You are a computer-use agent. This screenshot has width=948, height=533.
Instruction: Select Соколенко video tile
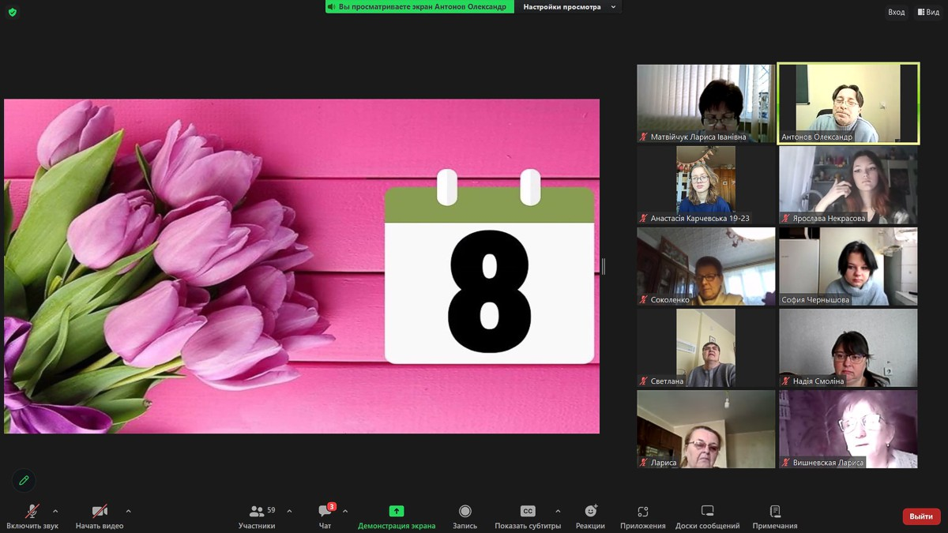pos(706,266)
